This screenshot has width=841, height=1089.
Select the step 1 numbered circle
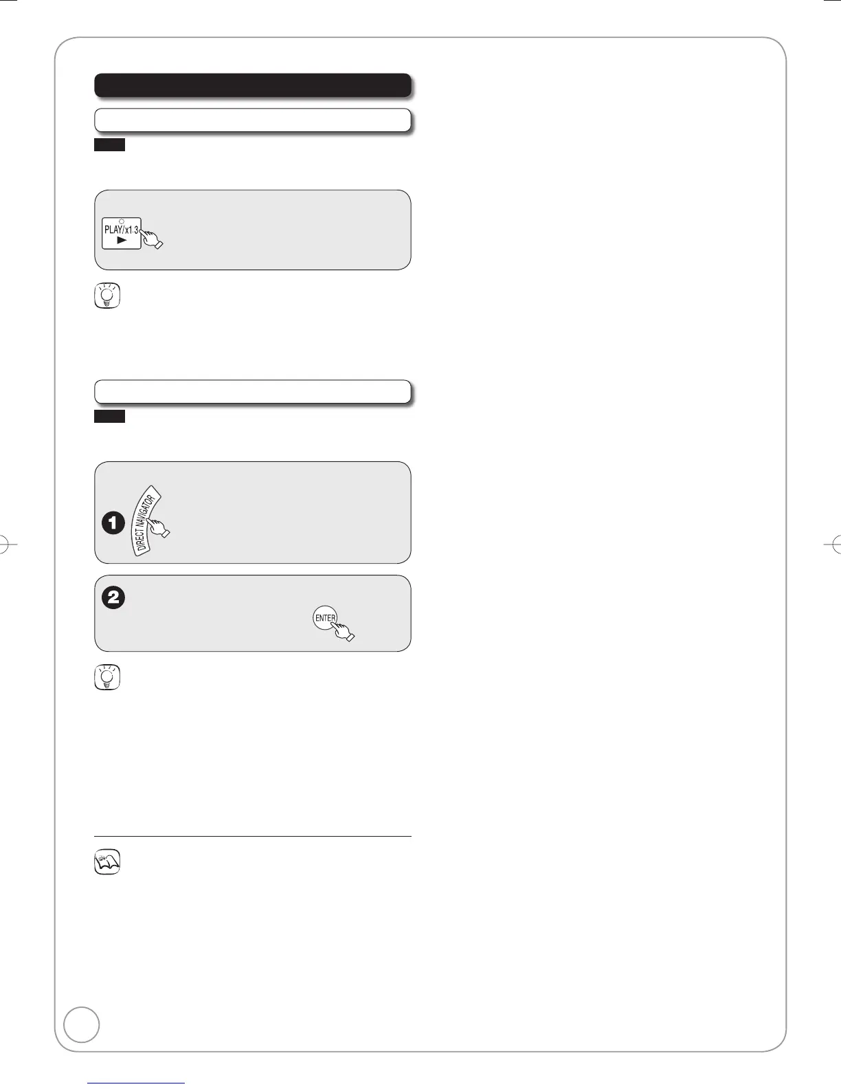(x=113, y=524)
